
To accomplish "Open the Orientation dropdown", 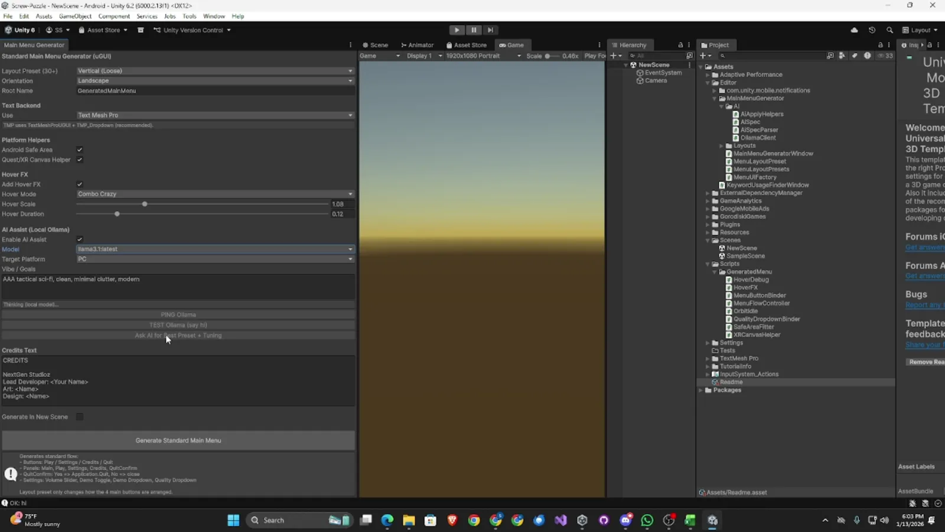I will 216,81.
